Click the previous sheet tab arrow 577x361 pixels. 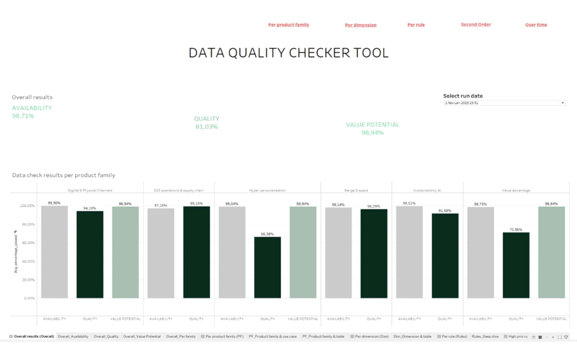(x=547, y=337)
